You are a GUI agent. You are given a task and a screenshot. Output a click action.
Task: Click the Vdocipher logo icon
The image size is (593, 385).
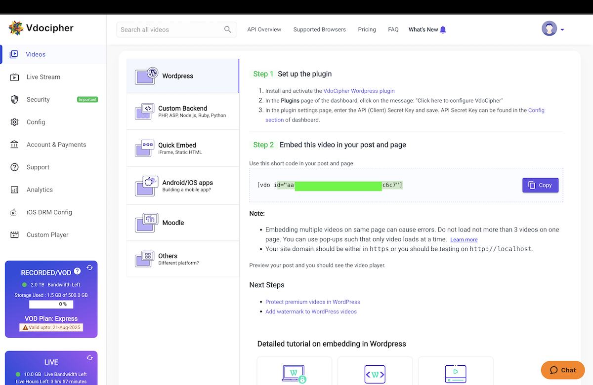click(16, 28)
